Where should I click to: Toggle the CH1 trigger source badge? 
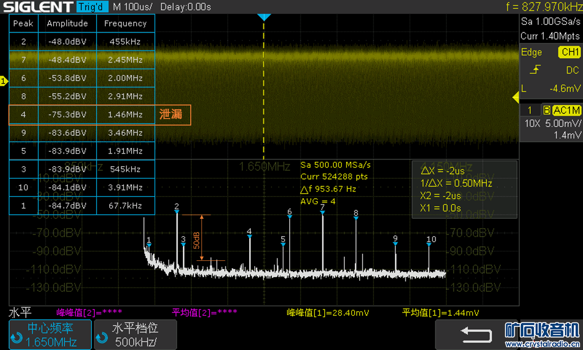pyautogui.click(x=569, y=52)
